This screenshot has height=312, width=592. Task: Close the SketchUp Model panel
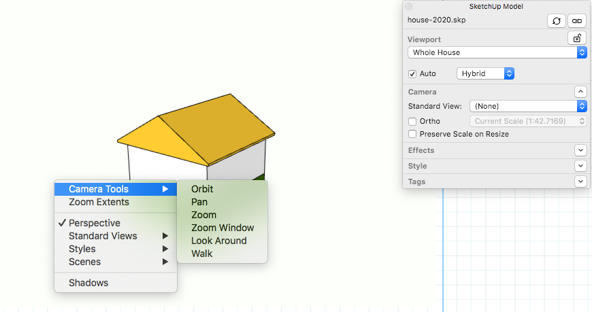[x=409, y=6]
